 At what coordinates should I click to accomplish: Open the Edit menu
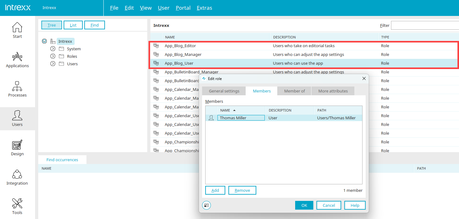129,8
